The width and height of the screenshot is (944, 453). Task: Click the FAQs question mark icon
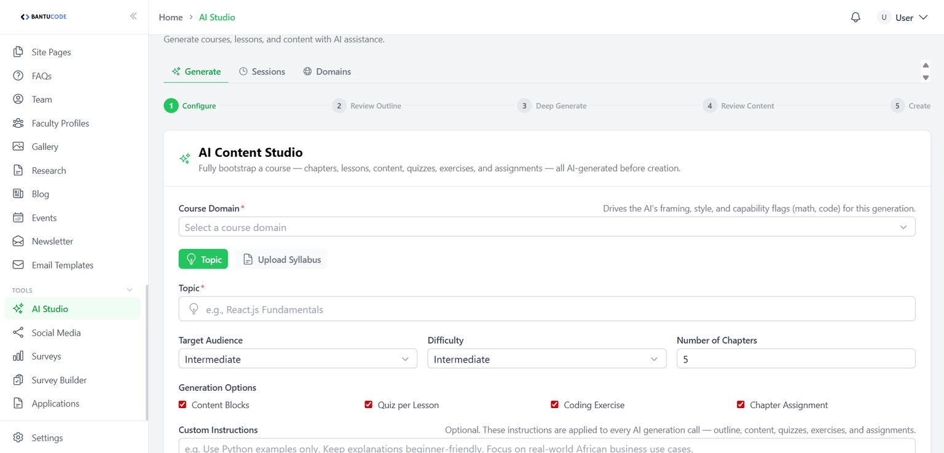tap(18, 76)
